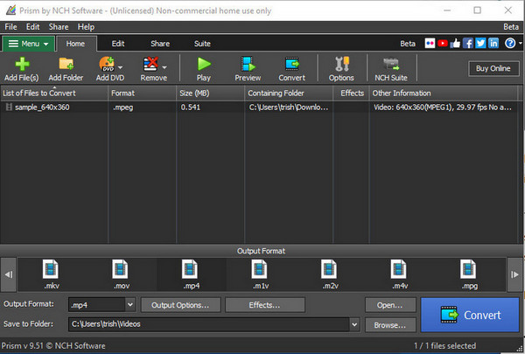The height and width of the screenshot is (354, 525).
Task: Click the Save to Folder path field
Action: (x=209, y=324)
